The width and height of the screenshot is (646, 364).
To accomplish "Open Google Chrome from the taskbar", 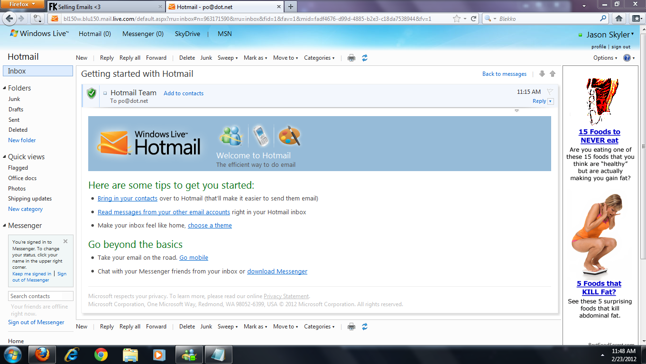I will [x=101, y=355].
